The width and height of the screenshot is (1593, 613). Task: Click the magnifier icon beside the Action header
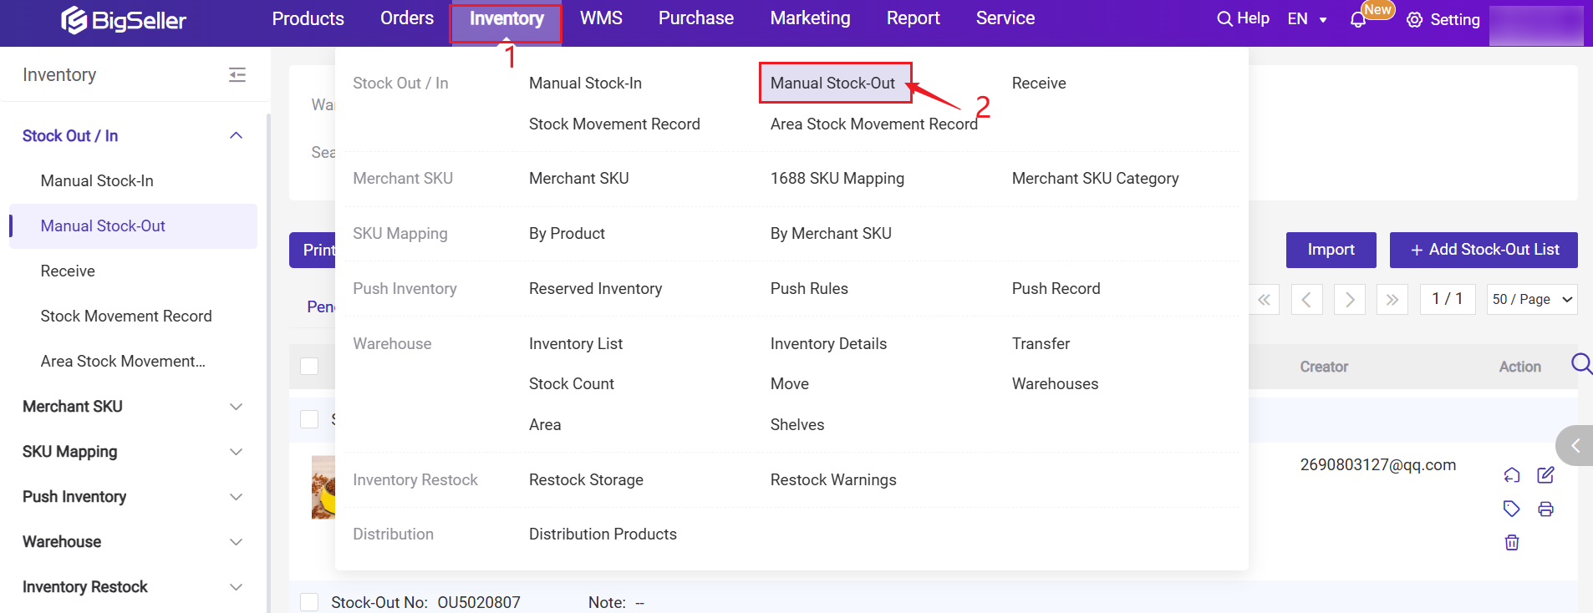(x=1580, y=364)
